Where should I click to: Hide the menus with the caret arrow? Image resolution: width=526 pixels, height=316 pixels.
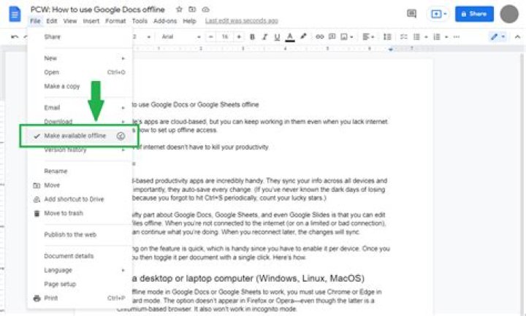[x=517, y=37]
